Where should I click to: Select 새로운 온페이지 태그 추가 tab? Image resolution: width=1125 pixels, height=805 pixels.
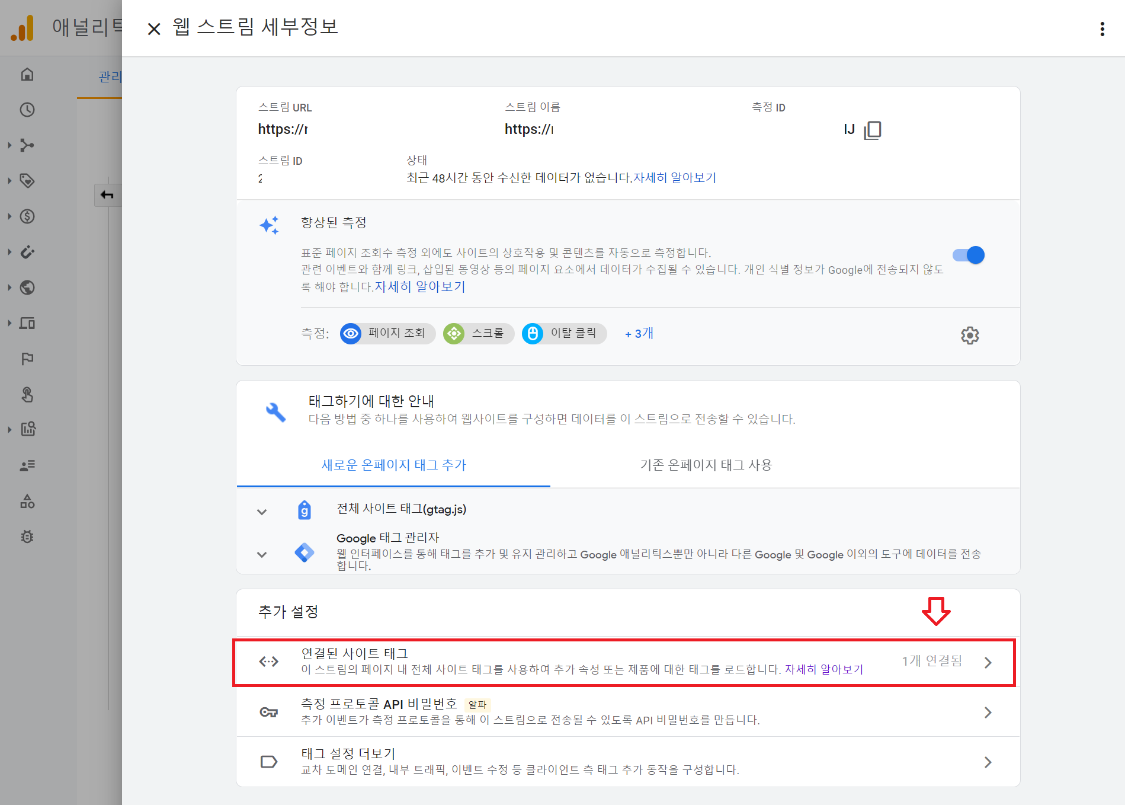tap(393, 465)
